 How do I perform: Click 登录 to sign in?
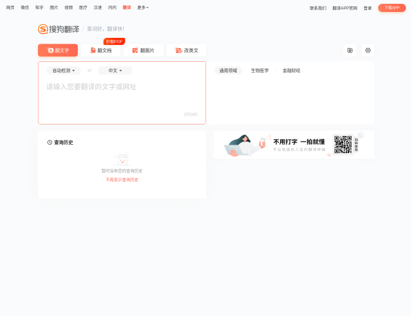(367, 8)
